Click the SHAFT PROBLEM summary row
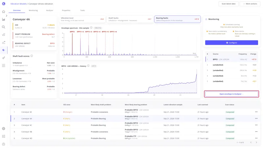The width and height of the screenshot is (263, 148). pos(34,36)
